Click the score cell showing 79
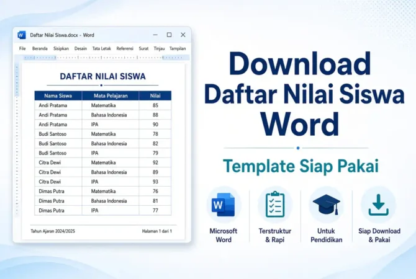The image size is (416, 279). click(155, 153)
